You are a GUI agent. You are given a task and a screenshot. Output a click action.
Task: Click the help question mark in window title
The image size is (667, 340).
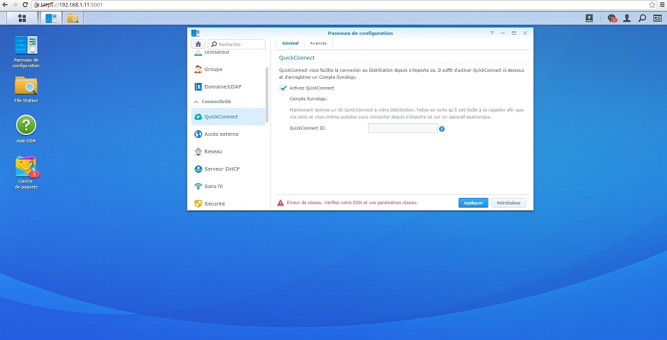coord(492,33)
